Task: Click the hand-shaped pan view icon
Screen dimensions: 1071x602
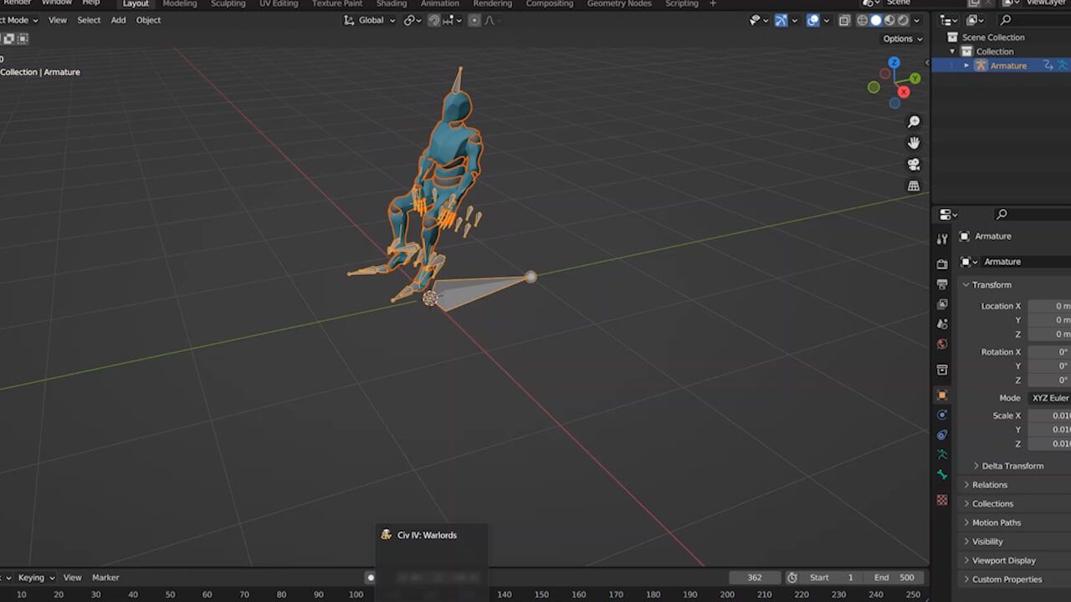Action: tap(914, 143)
